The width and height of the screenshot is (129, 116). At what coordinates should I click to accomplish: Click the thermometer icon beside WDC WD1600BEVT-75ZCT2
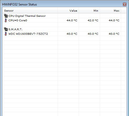tap(6, 34)
